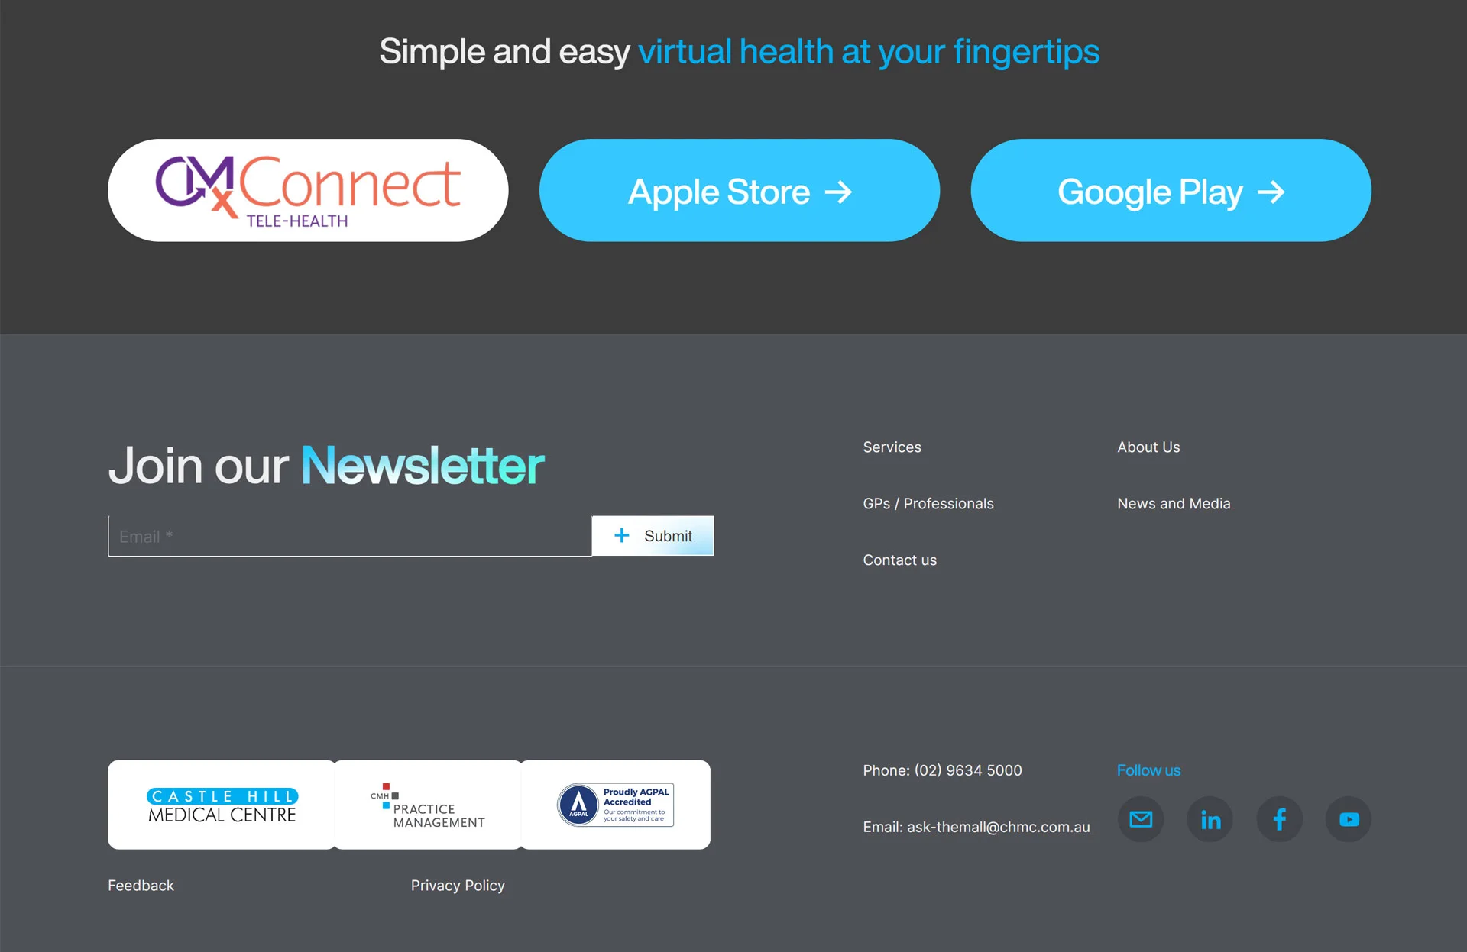
Task: Click the Privacy Policy footer link
Action: [x=458, y=885]
